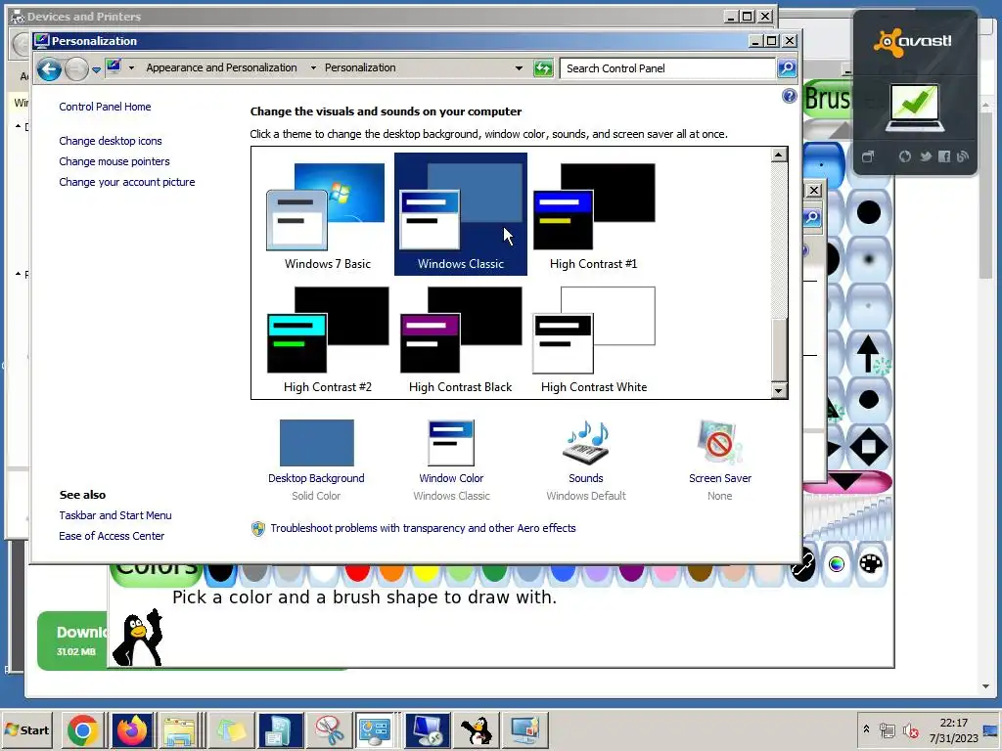The image size is (1002, 751).
Task: Select the up-arrow brush in Tux Paint
Action: [x=868, y=353]
